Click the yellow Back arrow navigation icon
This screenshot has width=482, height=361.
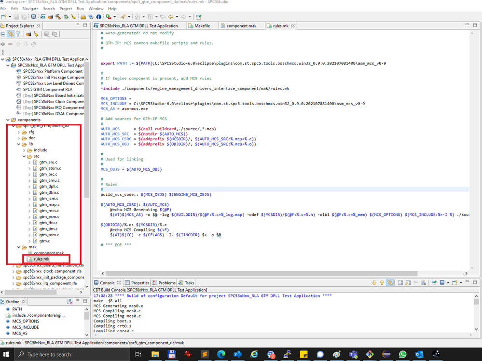coord(171,17)
